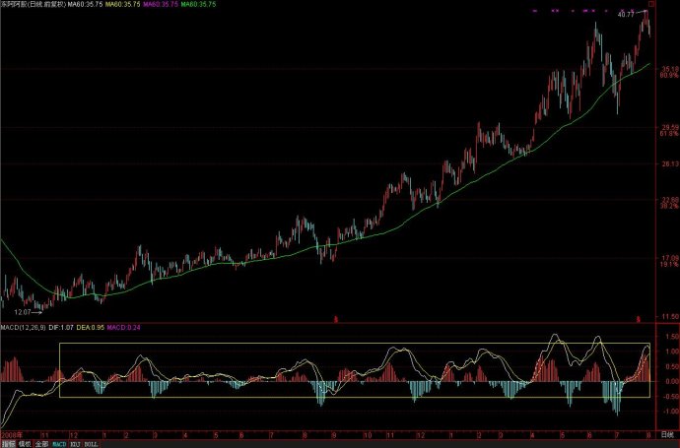Select the MACD indicator tab
This screenshot has height=448, width=680.
(58, 443)
